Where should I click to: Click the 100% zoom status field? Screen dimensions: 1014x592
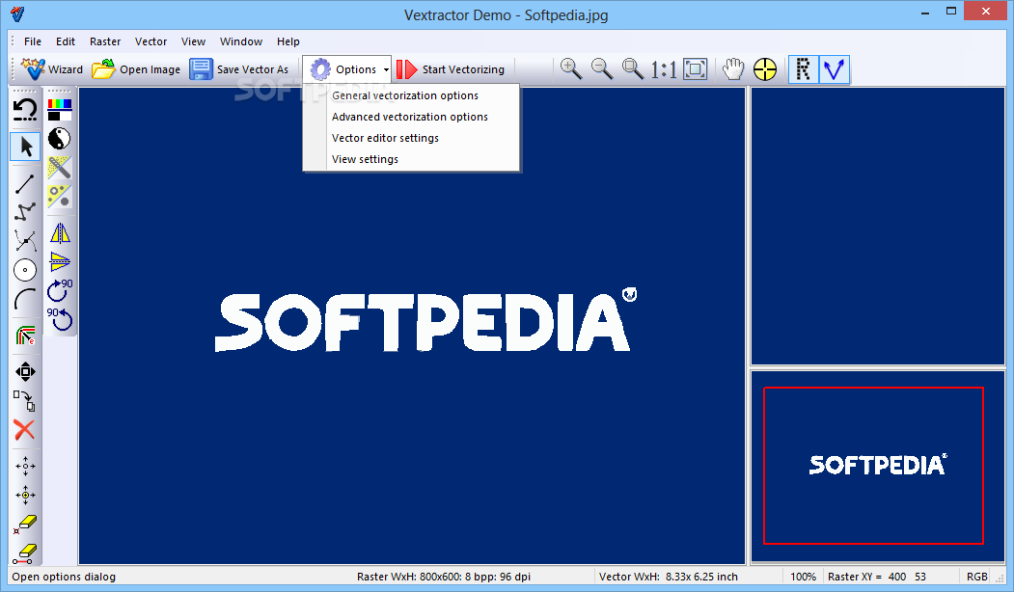point(803,577)
